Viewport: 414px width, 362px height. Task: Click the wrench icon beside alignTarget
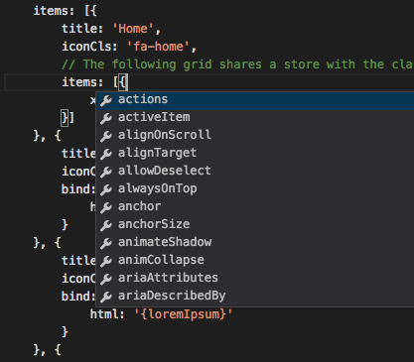tap(106, 154)
